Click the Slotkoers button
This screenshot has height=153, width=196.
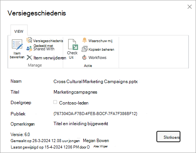(x=168, y=136)
